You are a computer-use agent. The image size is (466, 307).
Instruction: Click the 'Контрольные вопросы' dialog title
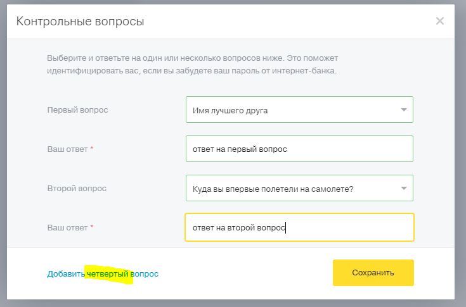tap(80, 22)
